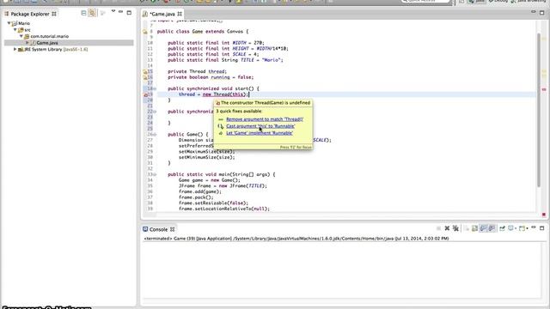Click the disabled Terminate button in Console
Screen dimensions: 550x309
click(438, 228)
